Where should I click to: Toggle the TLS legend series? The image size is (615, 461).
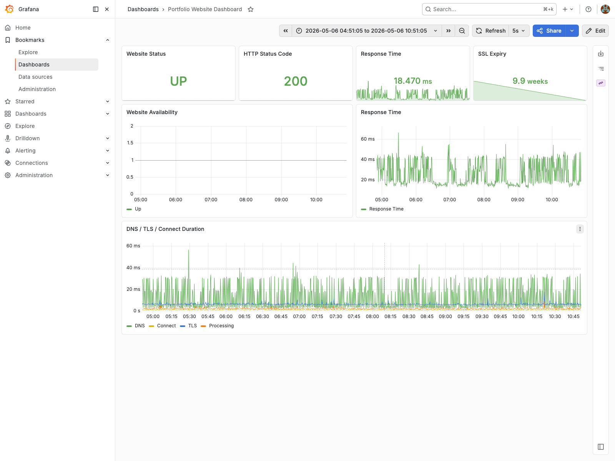pyautogui.click(x=193, y=326)
